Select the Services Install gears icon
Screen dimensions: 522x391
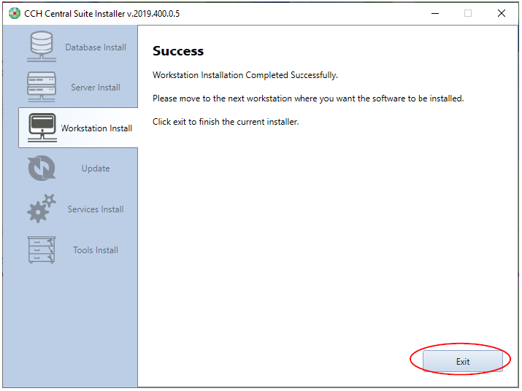point(42,209)
